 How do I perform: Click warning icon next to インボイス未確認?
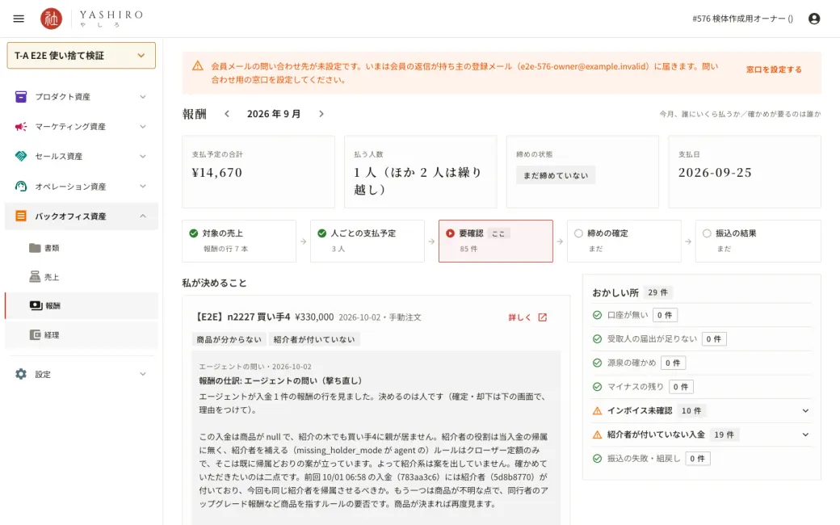598,411
